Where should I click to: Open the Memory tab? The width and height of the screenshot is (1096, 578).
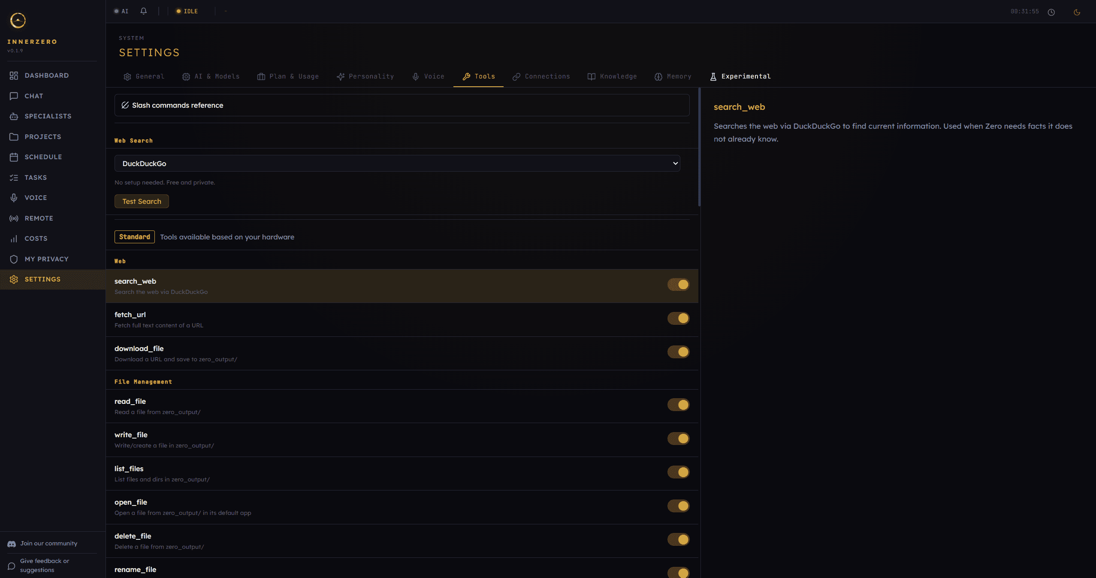click(673, 76)
